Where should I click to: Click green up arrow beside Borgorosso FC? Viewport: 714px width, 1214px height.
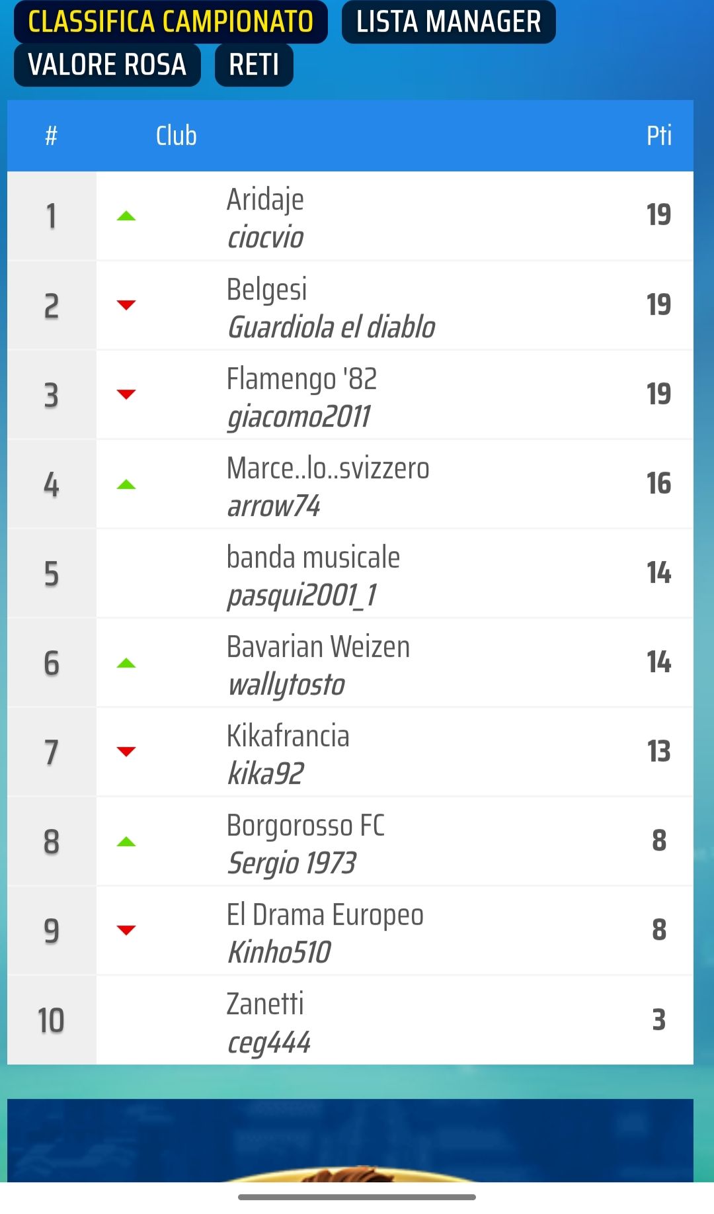click(x=126, y=842)
